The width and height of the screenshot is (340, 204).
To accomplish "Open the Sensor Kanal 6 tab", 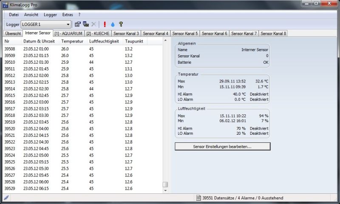I will point(215,34).
